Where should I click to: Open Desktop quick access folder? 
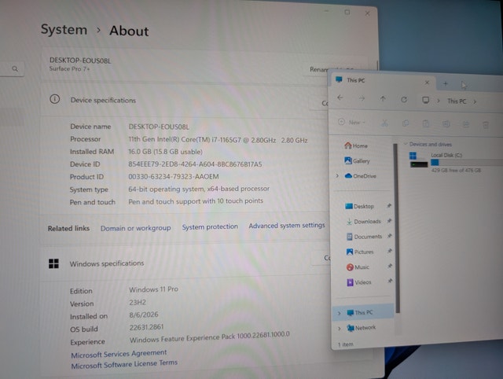(359, 206)
